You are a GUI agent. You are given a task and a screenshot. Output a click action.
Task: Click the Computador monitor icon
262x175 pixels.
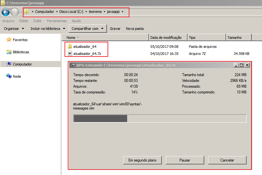(x=9, y=64)
